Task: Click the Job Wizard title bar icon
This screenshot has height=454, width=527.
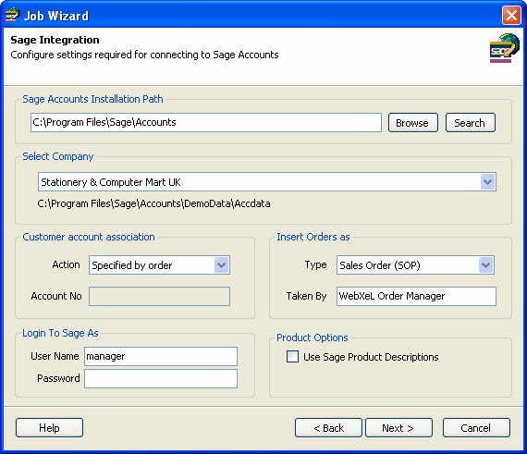Action: [12, 15]
